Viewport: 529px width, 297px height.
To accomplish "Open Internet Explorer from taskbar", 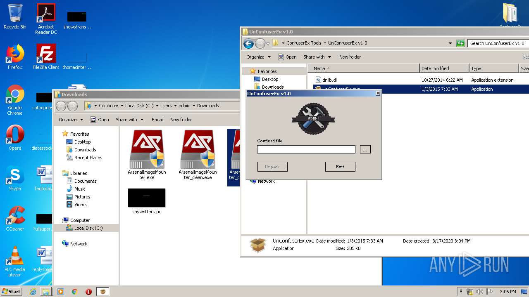I will point(33,292).
